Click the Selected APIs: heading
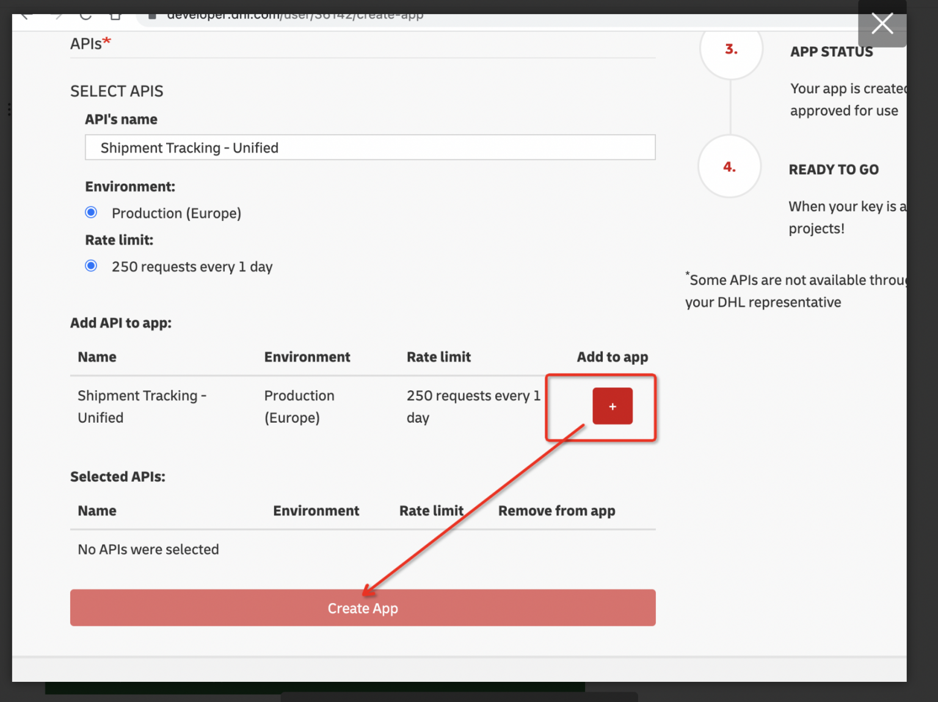The height and width of the screenshot is (702, 938). 118,477
